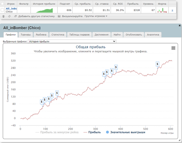
Task: Toggle 'Значительные выигрыши' legend series
Action: [x=126, y=132]
